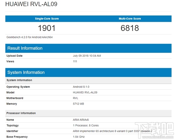Select the Processor Information subheader row
The height and width of the screenshot is (140, 176).
pyautogui.click(x=88, y=113)
